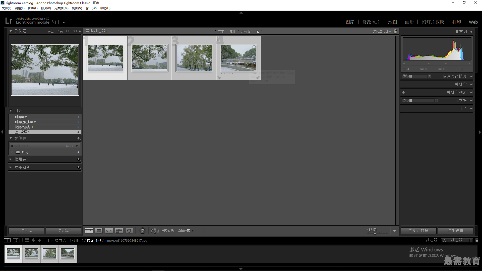Go forward with right arrow in filmstrip bar

click(x=39, y=240)
